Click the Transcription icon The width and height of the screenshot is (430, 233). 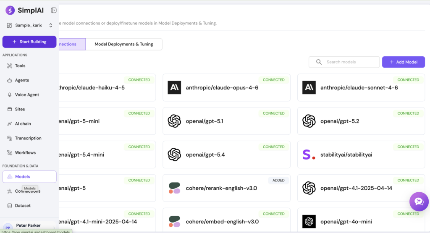point(10,138)
